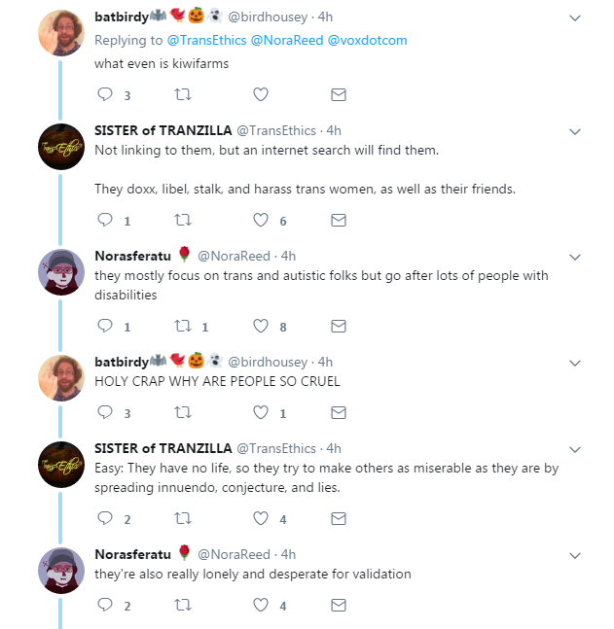The image size is (614, 629).
Task: Like the 'they're also really lonely' tweet
Action: tap(261, 605)
